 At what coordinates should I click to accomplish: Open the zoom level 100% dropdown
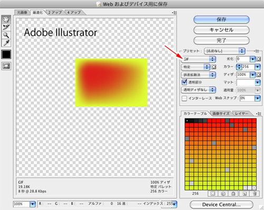pos(24,204)
